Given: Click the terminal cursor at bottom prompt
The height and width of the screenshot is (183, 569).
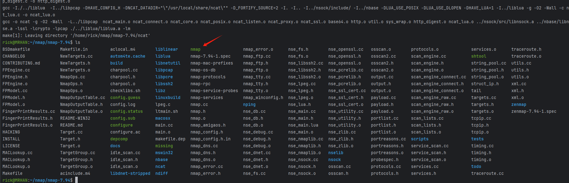Looking at the screenshot, I should [76, 180].
